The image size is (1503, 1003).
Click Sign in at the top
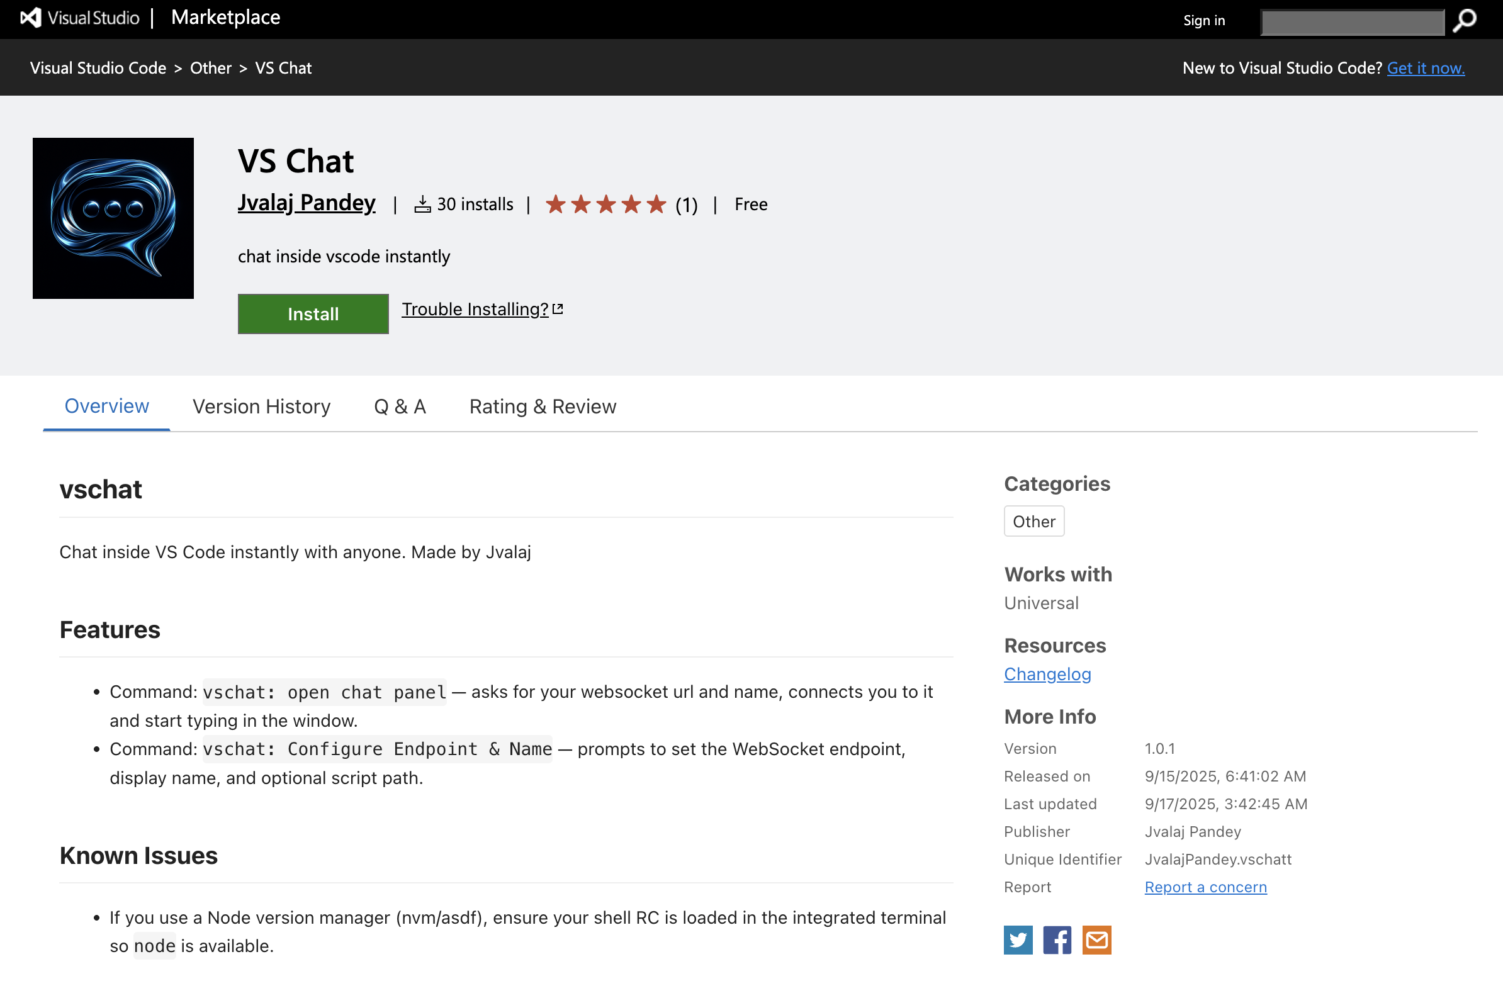(1203, 21)
